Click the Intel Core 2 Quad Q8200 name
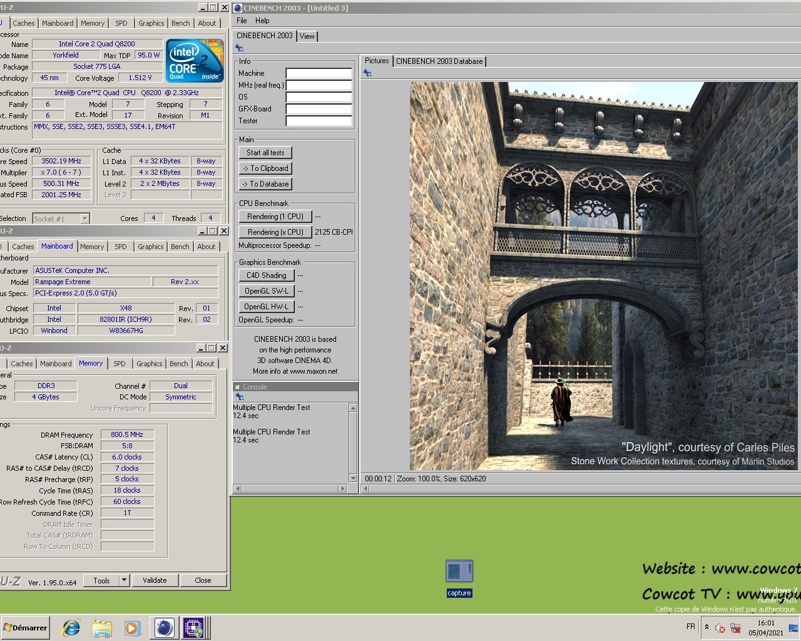Screen dimensions: 801x641 97,44
